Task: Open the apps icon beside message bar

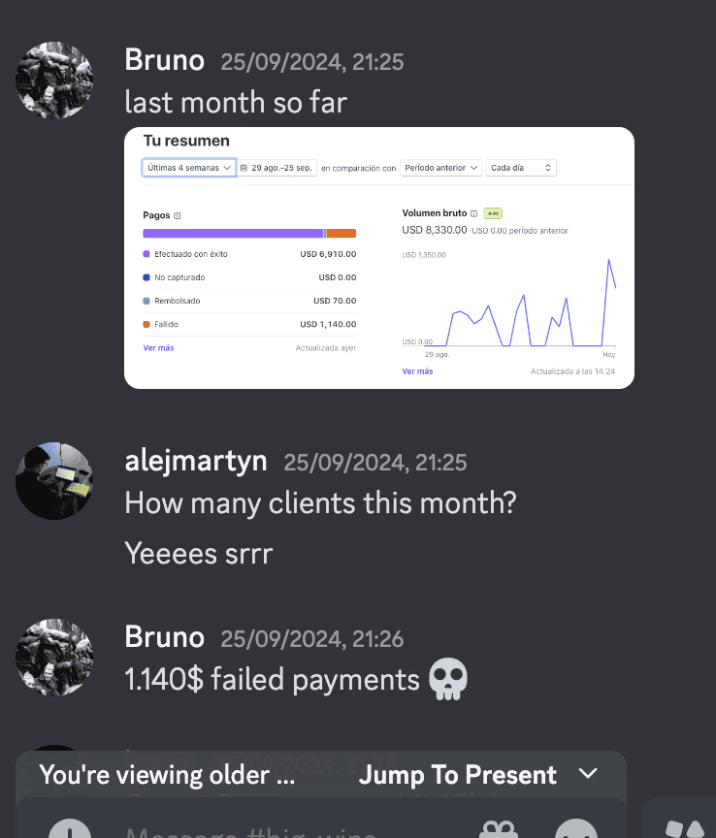Action: point(684,829)
